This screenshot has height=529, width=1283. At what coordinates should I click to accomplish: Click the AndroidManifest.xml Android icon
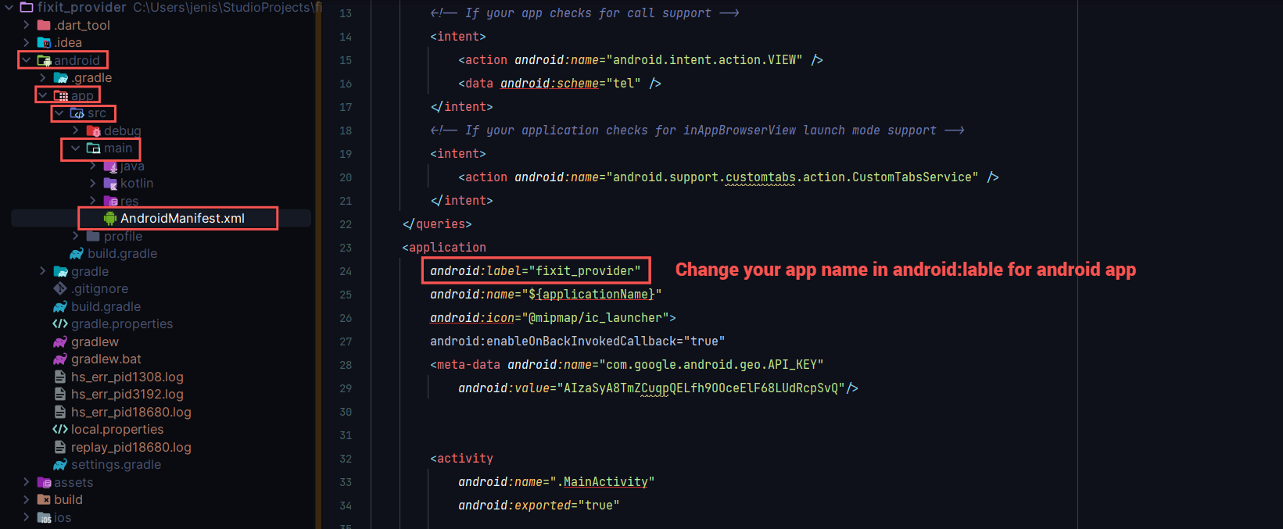pos(110,219)
